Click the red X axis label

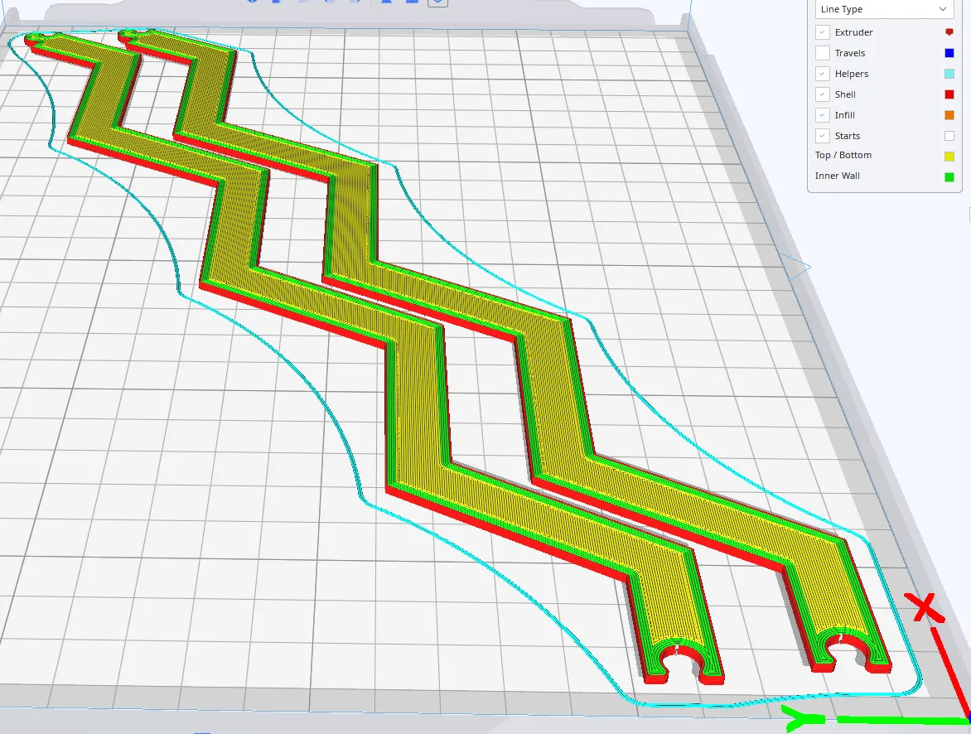(x=925, y=607)
